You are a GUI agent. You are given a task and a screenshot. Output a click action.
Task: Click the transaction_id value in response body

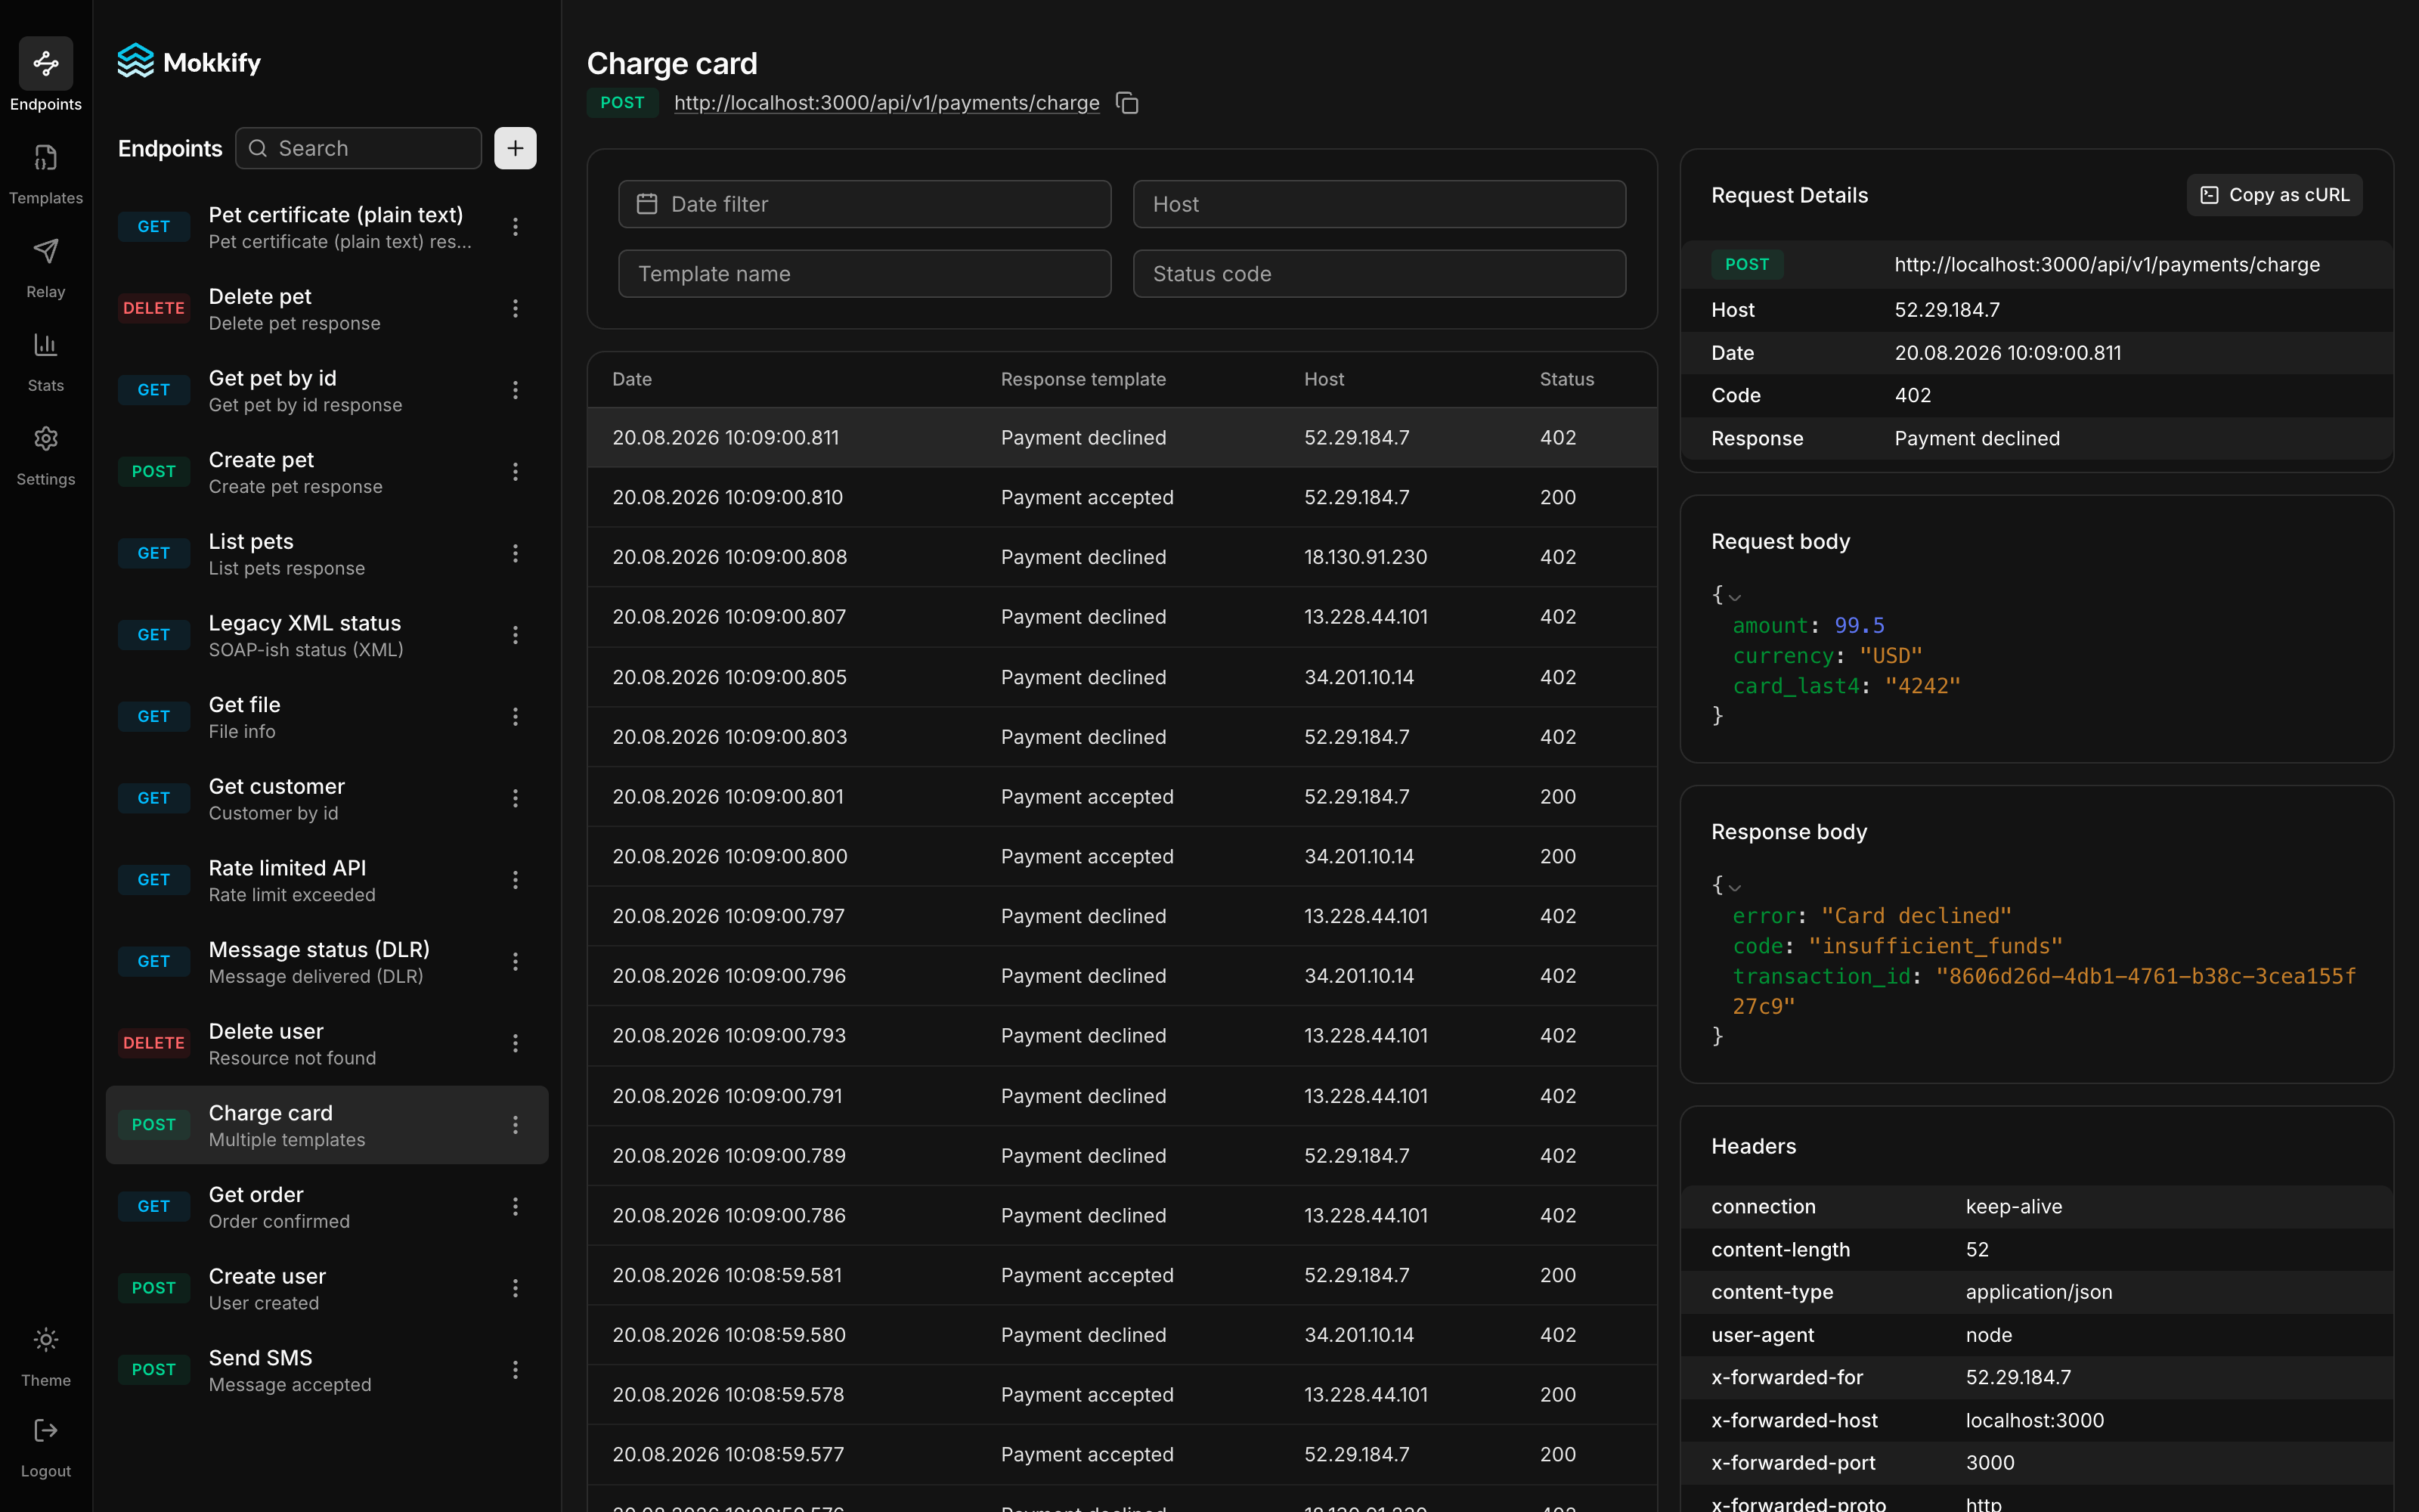tap(2043, 991)
